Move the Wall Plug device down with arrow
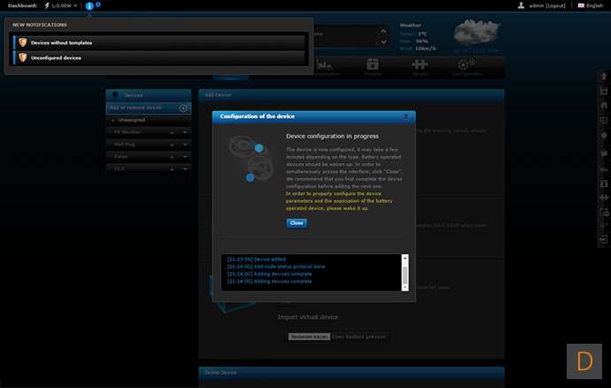Screen dimensions: 611x388 click(x=185, y=144)
